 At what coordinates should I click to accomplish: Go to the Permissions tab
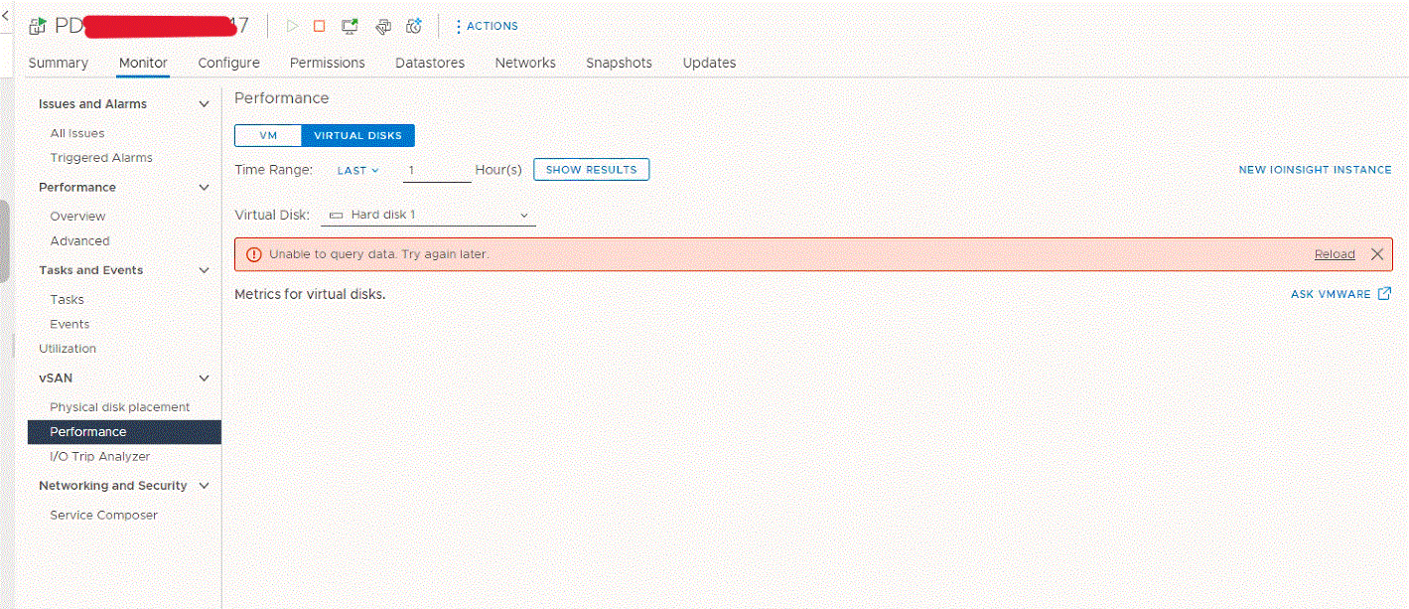point(328,63)
